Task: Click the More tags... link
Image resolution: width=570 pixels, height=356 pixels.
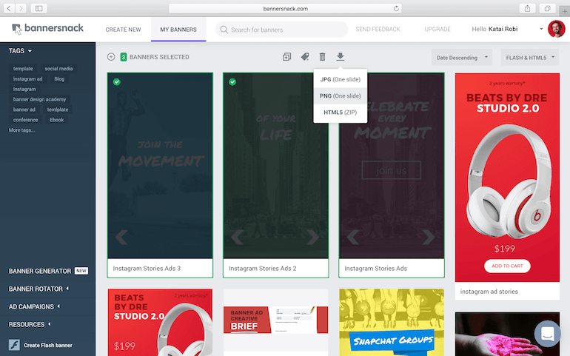Action: 21,130
